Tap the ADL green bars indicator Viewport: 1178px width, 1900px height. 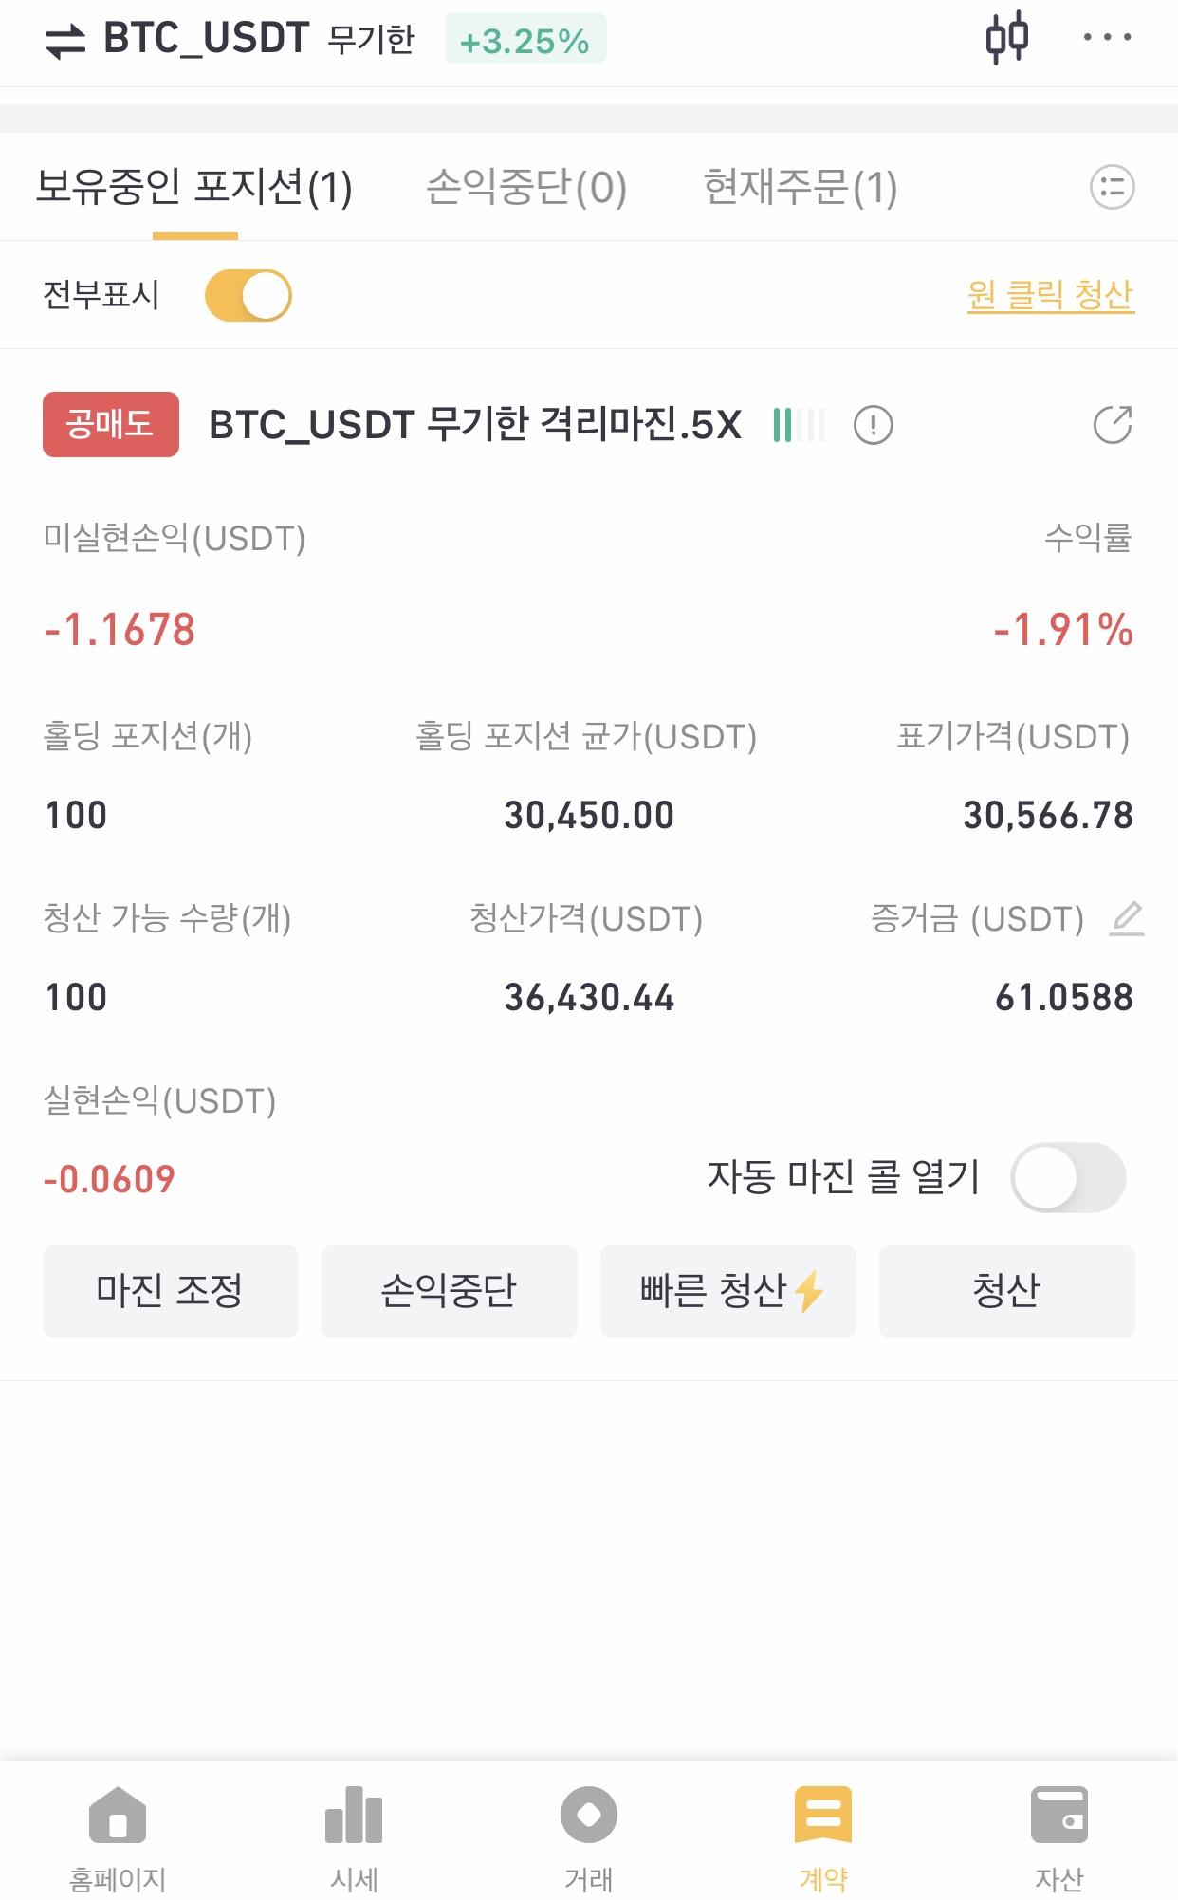(799, 425)
